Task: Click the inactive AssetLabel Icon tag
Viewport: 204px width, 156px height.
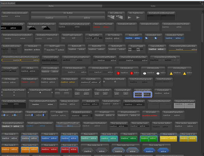Action: pos(146,38)
